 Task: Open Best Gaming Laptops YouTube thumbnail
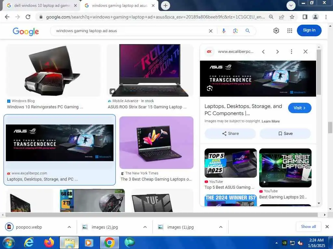285,168
